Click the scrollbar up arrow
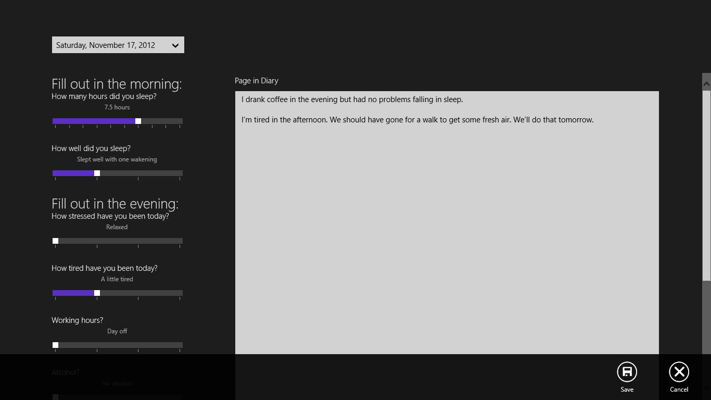This screenshot has height=400, width=711. click(x=706, y=83)
